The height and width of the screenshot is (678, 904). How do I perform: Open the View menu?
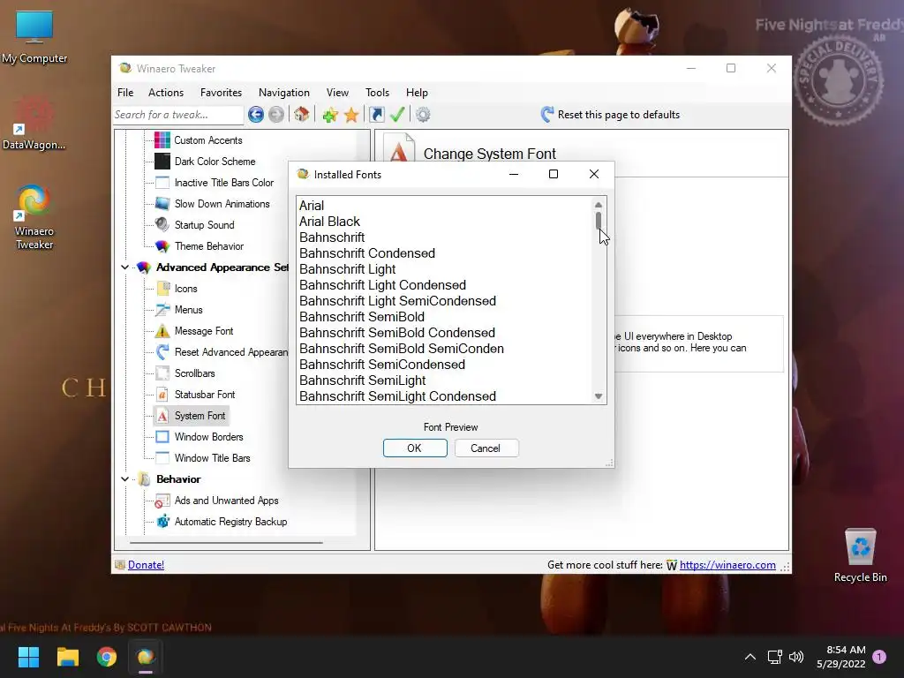click(x=337, y=92)
